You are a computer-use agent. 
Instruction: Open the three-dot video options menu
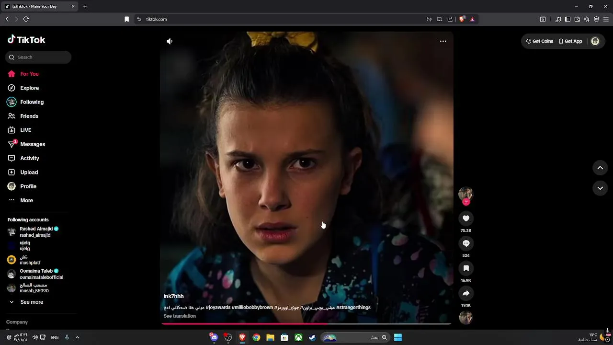coord(443,41)
